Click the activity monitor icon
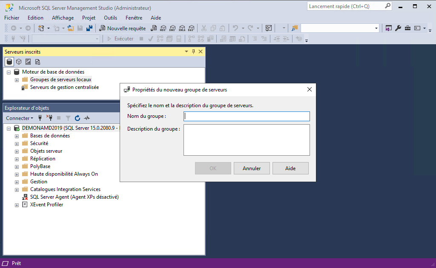Image resolution: width=436 pixels, height=268 pixels. (269, 28)
